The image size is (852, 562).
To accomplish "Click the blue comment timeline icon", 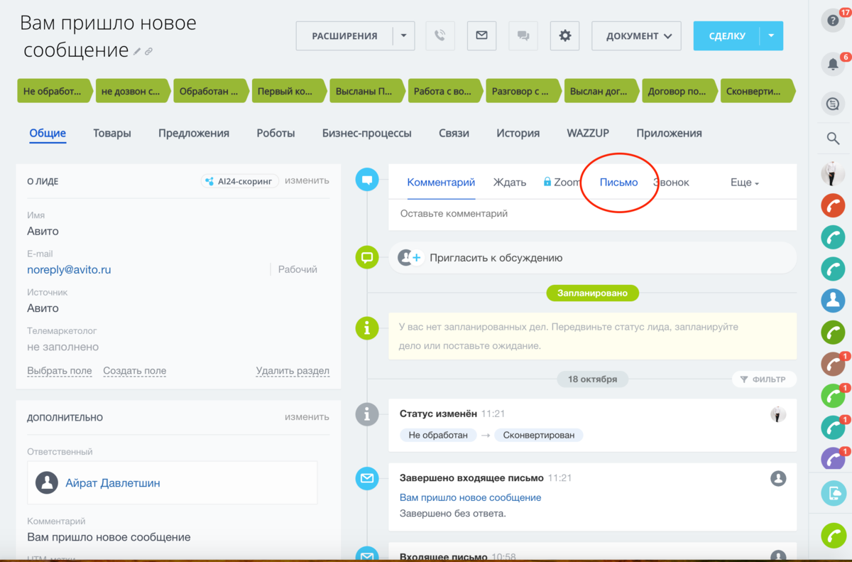I will coord(367,180).
